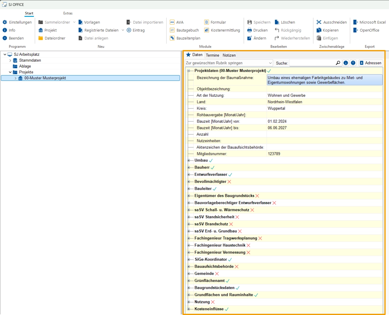The image size is (389, 315).
Task: Click the Adressen button
Action: [x=370, y=63]
